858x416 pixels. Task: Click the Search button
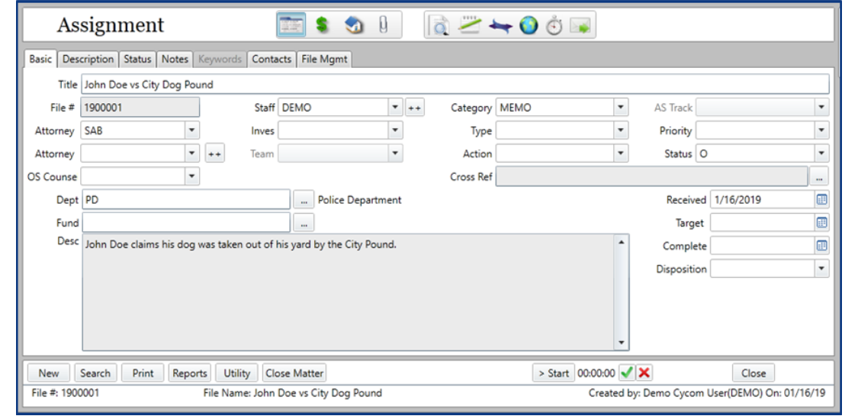95,373
